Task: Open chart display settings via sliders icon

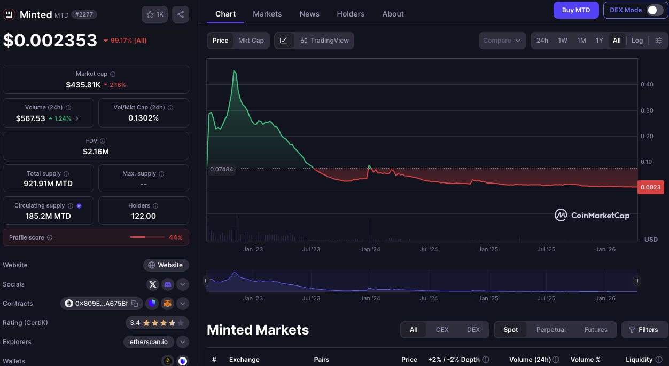Action: pyautogui.click(x=658, y=40)
